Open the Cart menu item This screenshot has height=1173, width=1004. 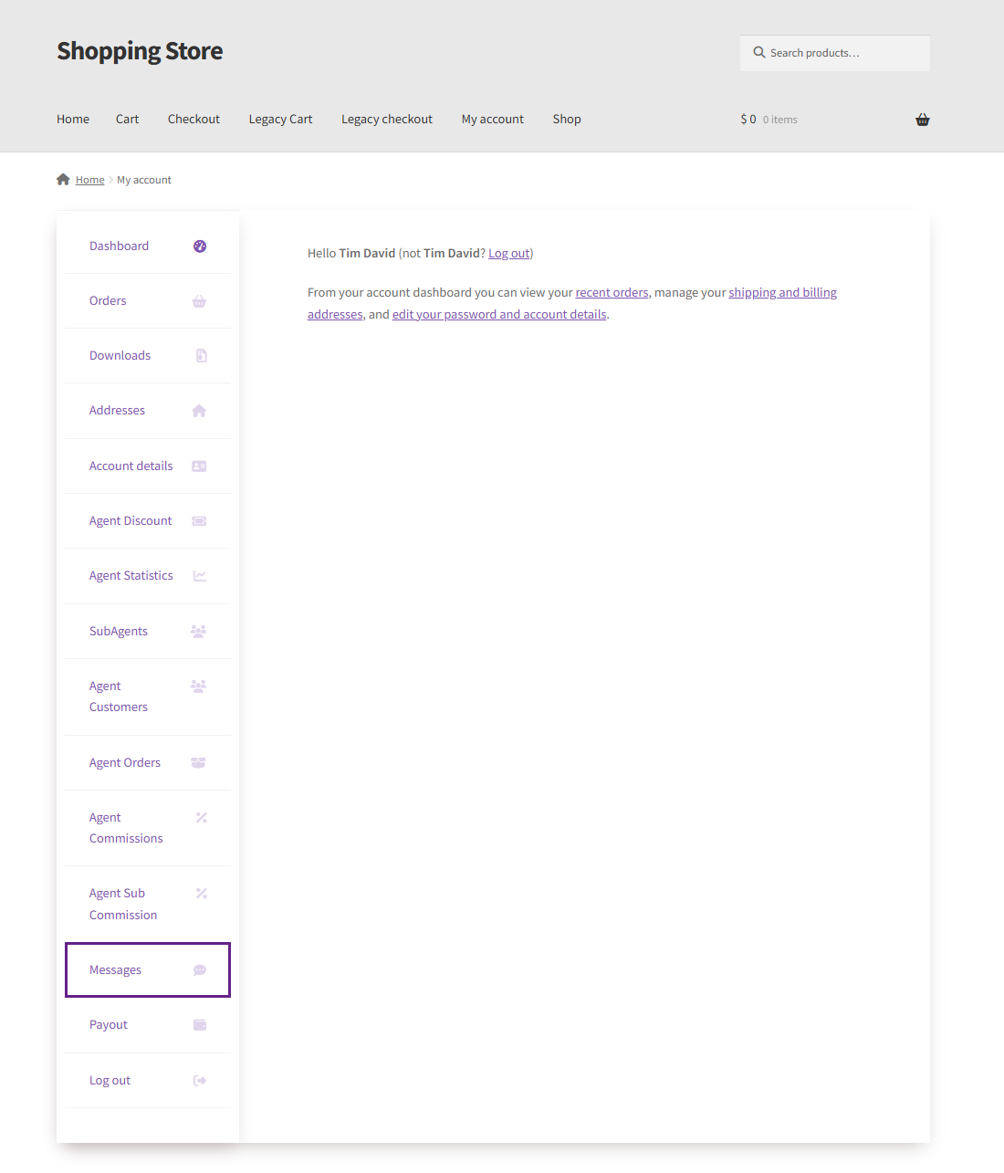[x=128, y=119]
